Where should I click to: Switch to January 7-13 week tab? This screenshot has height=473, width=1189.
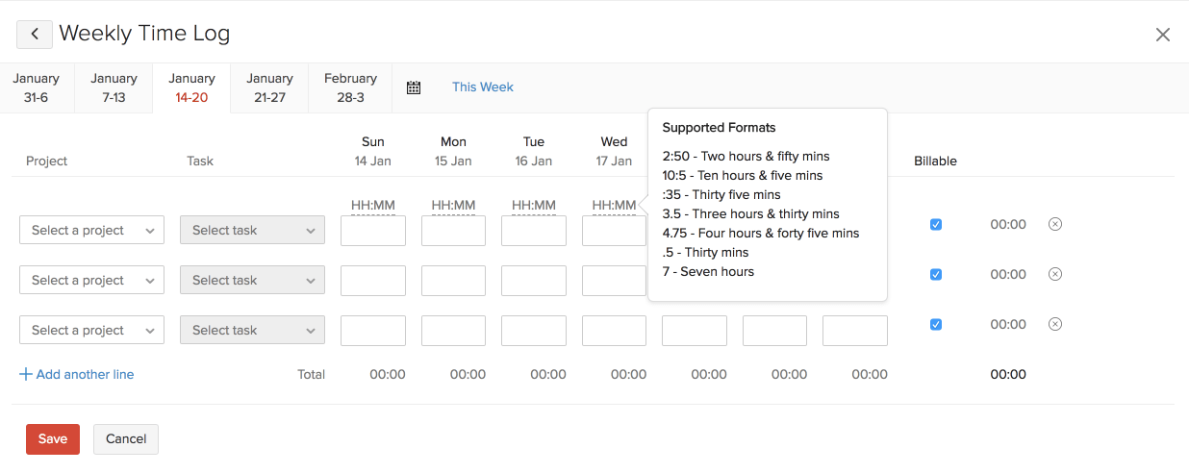pos(114,87)
